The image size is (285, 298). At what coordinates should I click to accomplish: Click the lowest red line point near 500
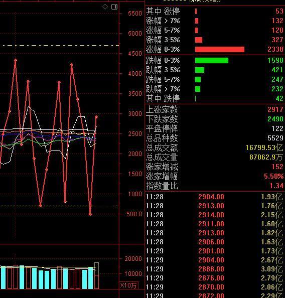(x=90, y=214)
